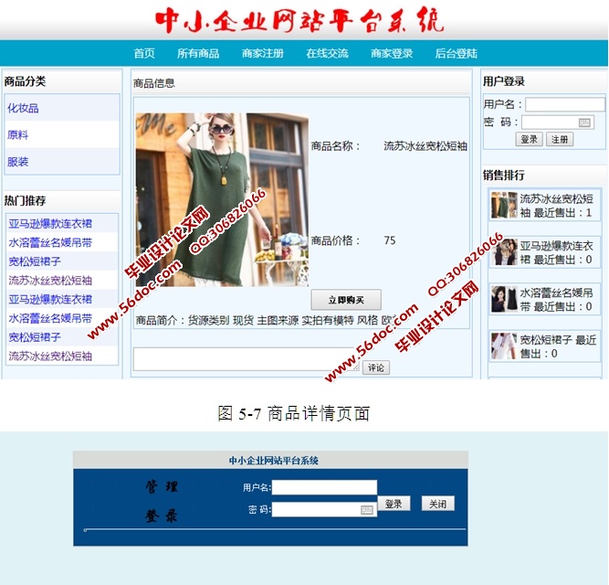The image size is (609, 585).
Task: Click the sidebar 注册 button
Action: click(560, 139)
